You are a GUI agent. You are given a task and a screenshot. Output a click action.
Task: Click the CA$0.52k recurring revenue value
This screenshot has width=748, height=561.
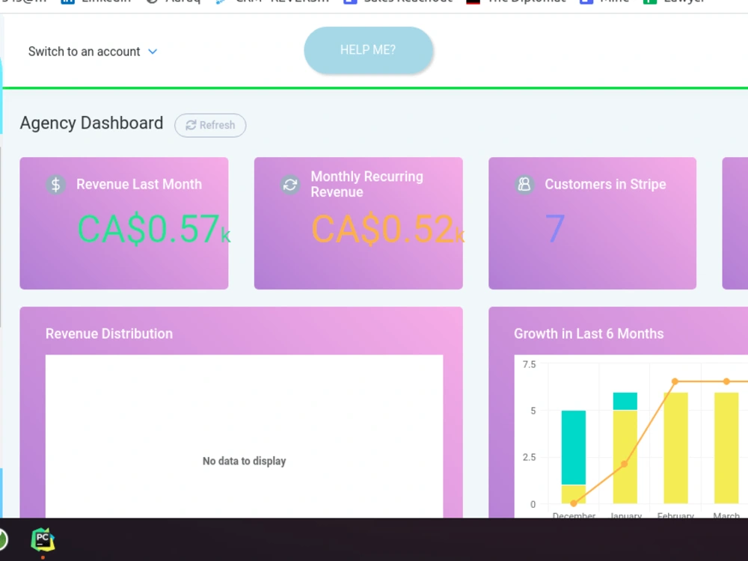[387, 230]
